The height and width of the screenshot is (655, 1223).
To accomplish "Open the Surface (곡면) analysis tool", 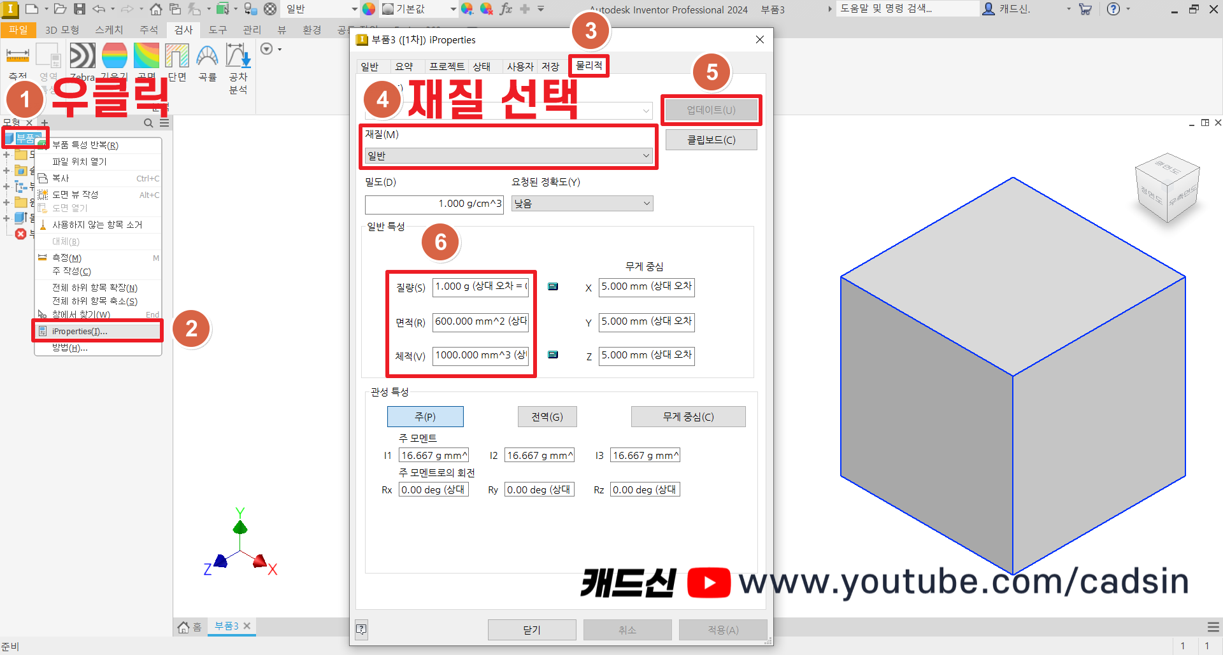I will click(x=147, y=62).
